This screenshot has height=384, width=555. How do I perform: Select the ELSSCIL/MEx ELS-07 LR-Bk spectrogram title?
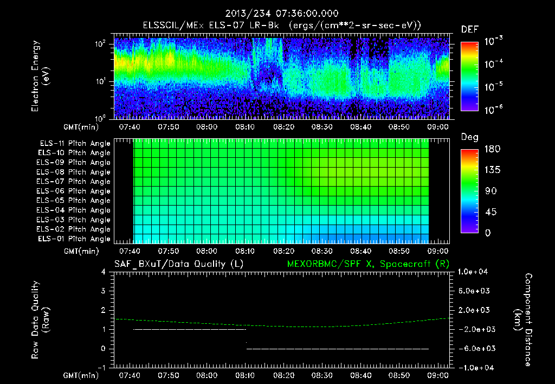[x=282, y=25]
